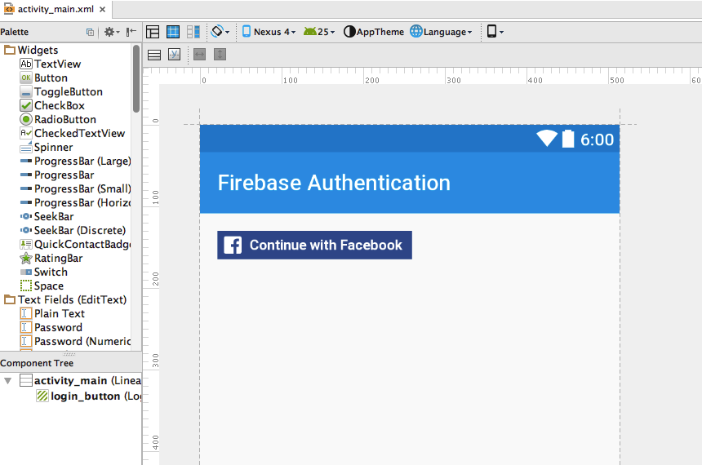Click the Component Tree panel header

coord(71,363)
